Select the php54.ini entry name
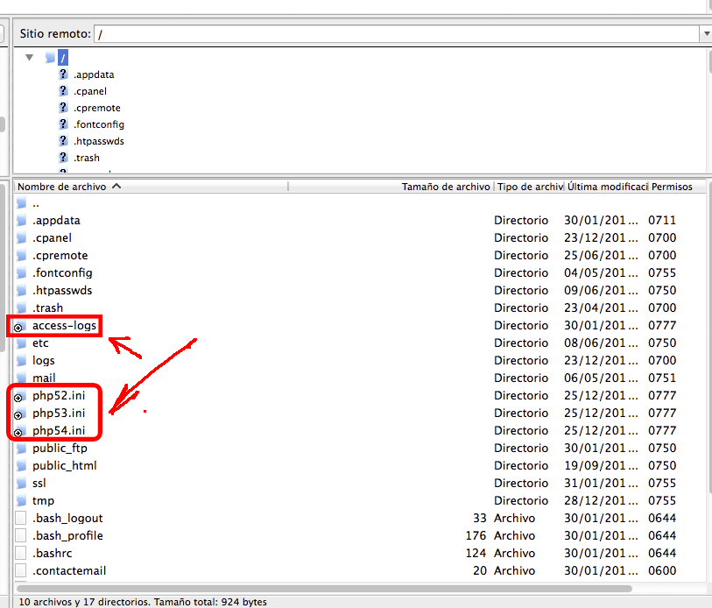 [x=59, y=431]
